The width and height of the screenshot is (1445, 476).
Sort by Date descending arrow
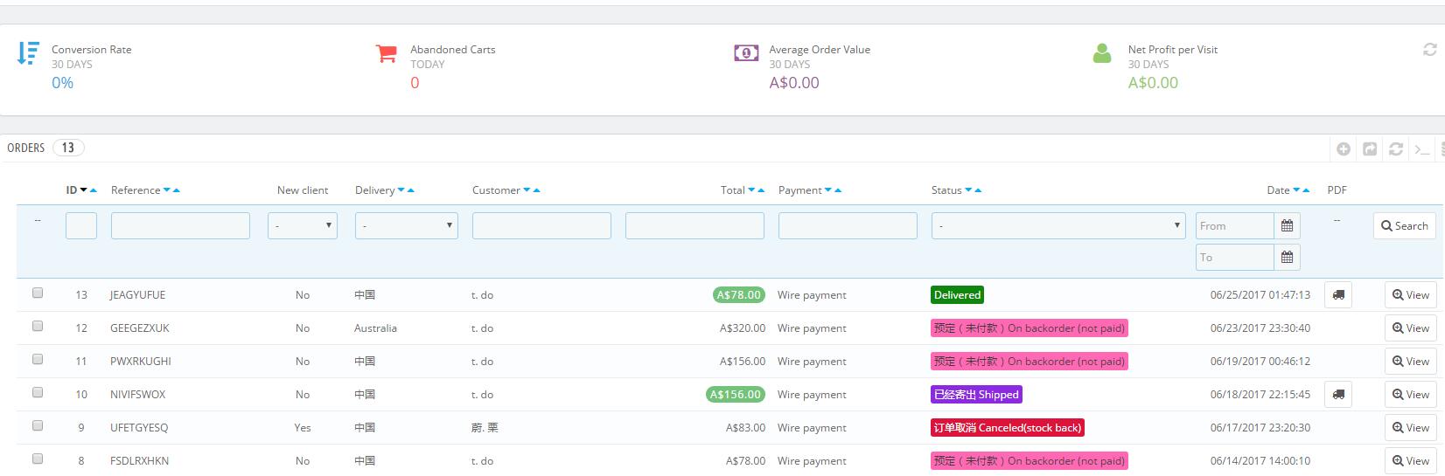[x=1296, y=190]
